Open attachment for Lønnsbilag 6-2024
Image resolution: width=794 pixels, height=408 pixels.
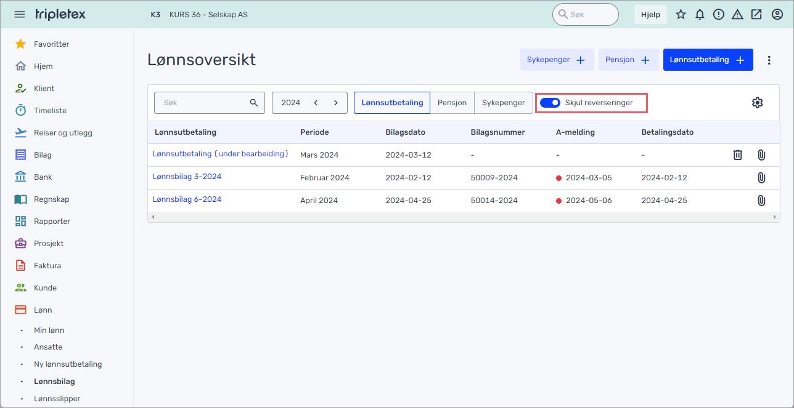(x=761, y=200)
